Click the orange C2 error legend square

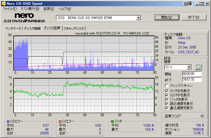click(x=60, y=121)
